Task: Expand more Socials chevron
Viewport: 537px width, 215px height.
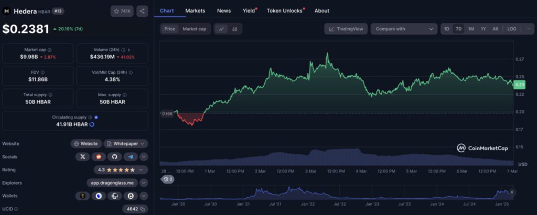Action: (x=144, y=157)
